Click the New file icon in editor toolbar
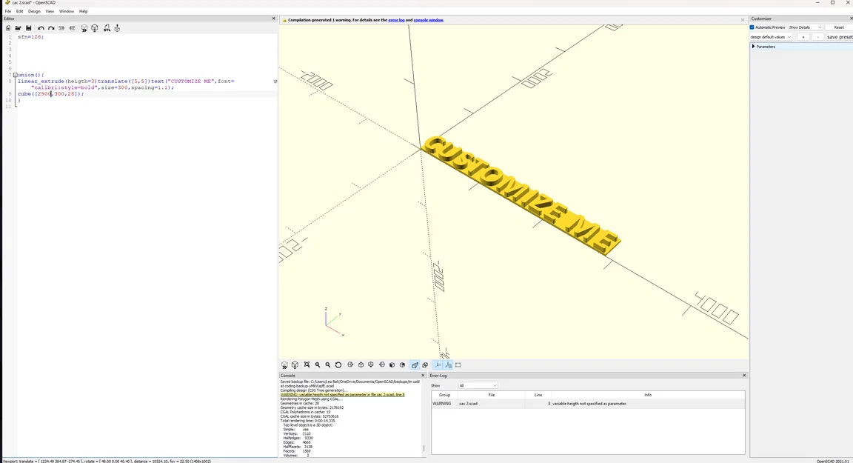Screen dimensions: 853x463 pyautogui.click(x=7, y=28)
